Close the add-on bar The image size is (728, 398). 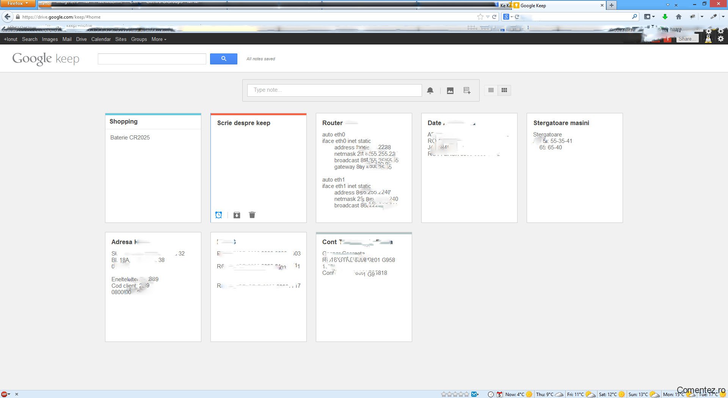click(16, 394)
